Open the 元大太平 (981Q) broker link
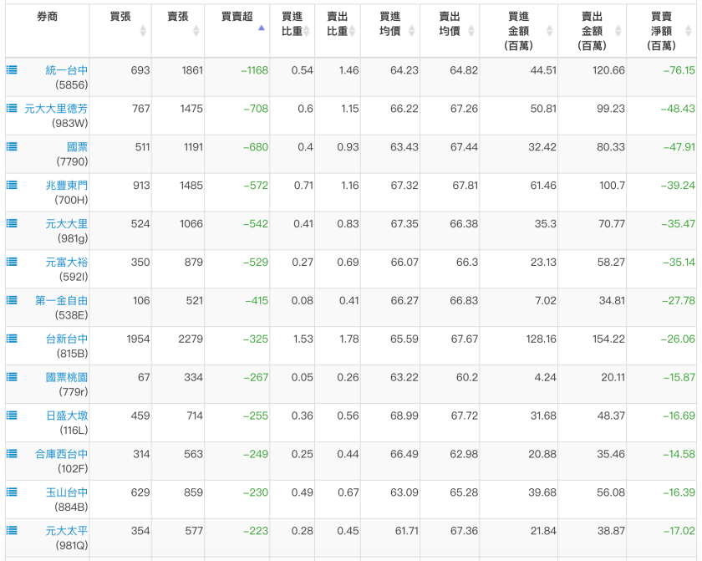The width and height of the screenshot is (702, 561). click(x=65, y=530)
